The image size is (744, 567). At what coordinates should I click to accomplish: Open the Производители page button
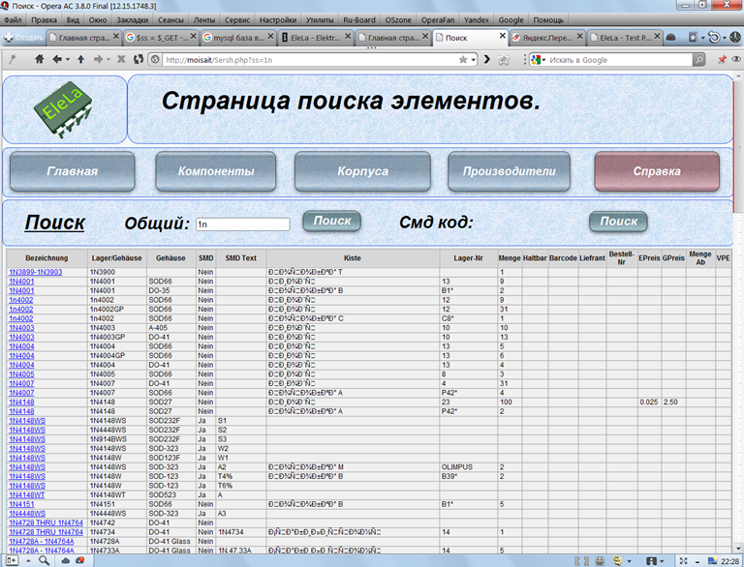click(x=510, y=171)
